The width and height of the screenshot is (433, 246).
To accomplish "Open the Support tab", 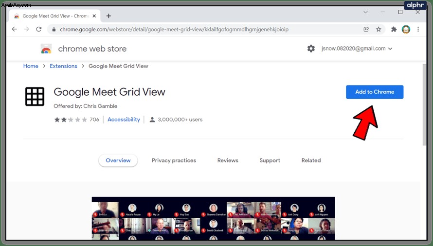I will tap(270, 160).
